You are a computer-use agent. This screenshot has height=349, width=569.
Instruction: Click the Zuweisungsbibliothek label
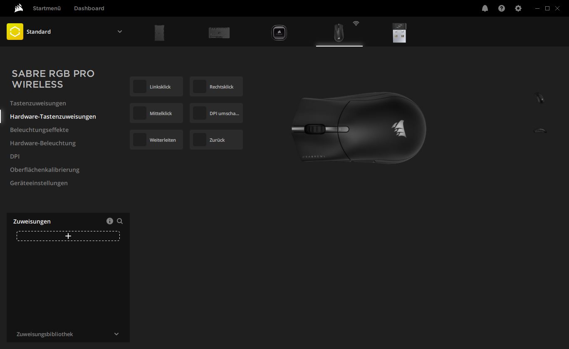45,334
